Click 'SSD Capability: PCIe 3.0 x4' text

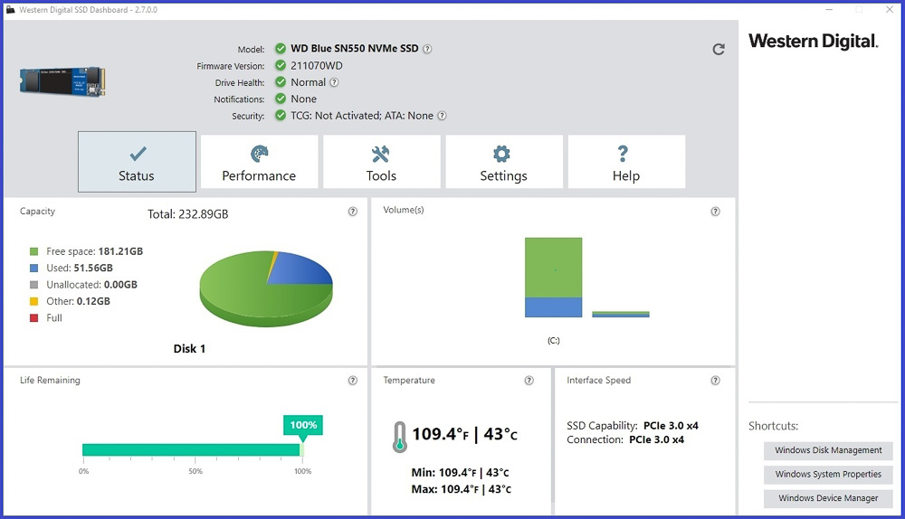(633, 426)
